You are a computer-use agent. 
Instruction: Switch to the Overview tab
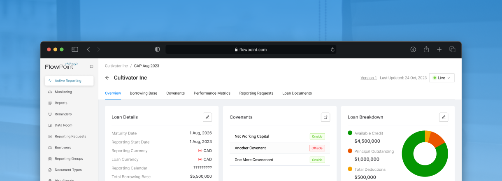pos(113,93)
